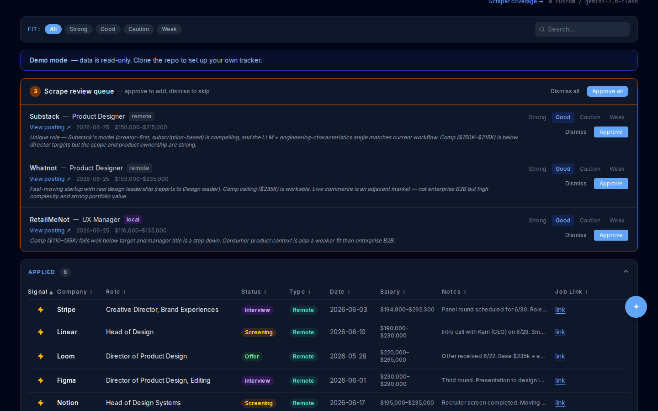Image resolution: width=658 pixels, height=411 pixels.
Task: Filter by Strong fit
Action: (x=79, y=29)
